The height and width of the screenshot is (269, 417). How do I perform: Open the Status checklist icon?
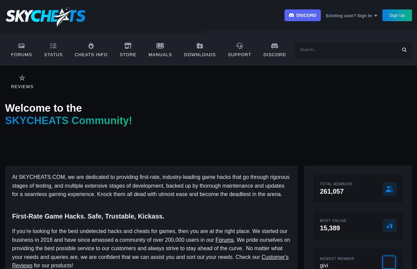pyautogui.click(x=53, y=46)
